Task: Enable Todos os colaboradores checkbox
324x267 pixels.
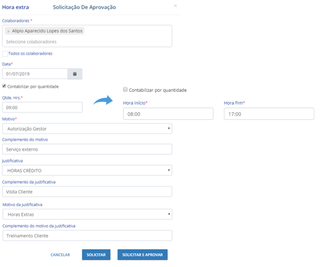Action: (x=5, y=53)
